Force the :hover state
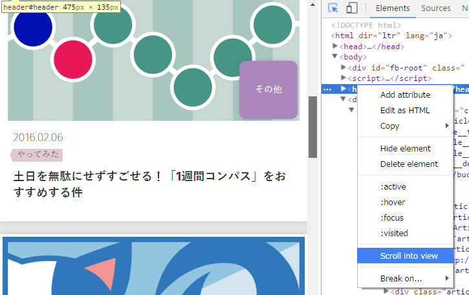Viewport: 469px width, 295px height. [406, 202]
